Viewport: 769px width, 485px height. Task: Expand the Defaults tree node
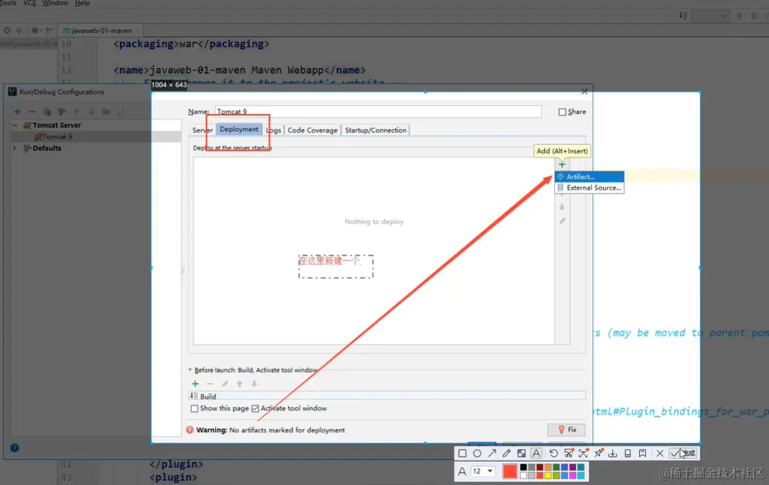[x=14, y=148]
